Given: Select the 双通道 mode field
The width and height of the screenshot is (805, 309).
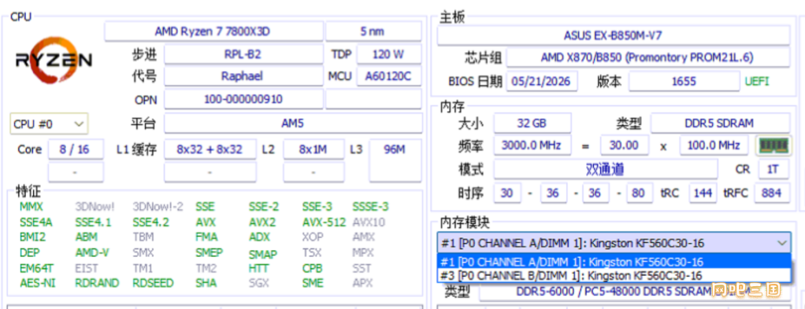Looking at the screenshot, I should pos(605,169).
